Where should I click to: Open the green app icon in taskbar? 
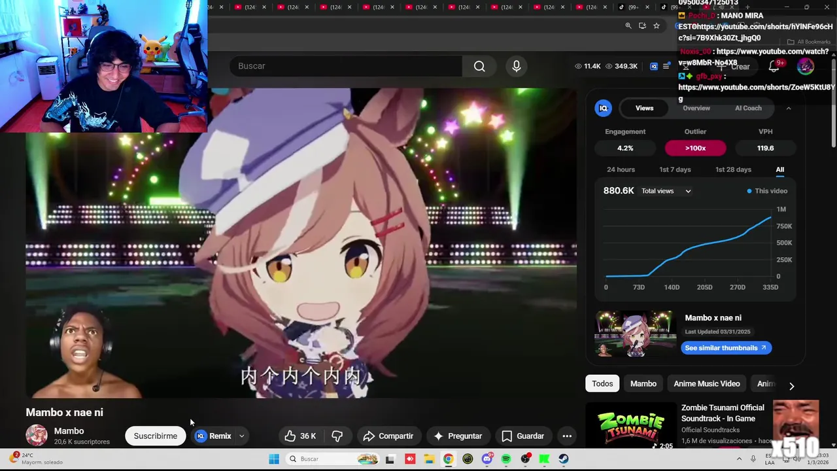(544, 459)
